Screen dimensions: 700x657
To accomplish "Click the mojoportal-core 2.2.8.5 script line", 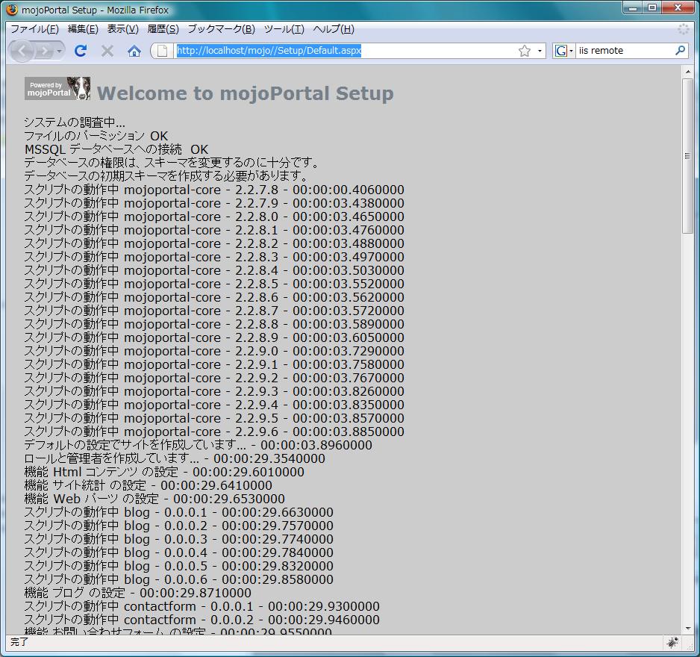I will tap(214, 284).
